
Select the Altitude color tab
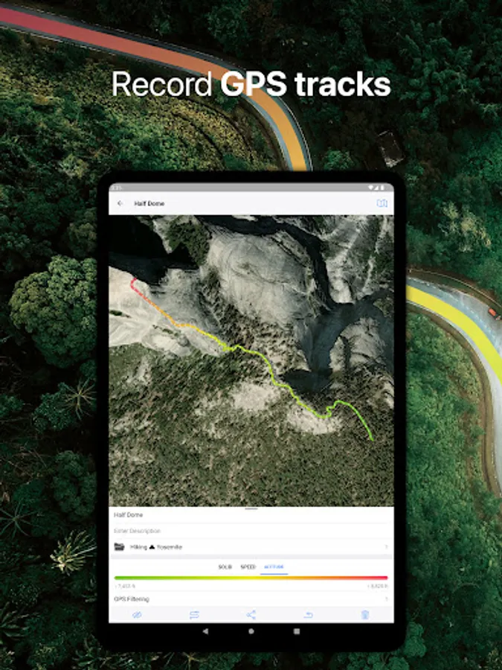pos(274,567)
